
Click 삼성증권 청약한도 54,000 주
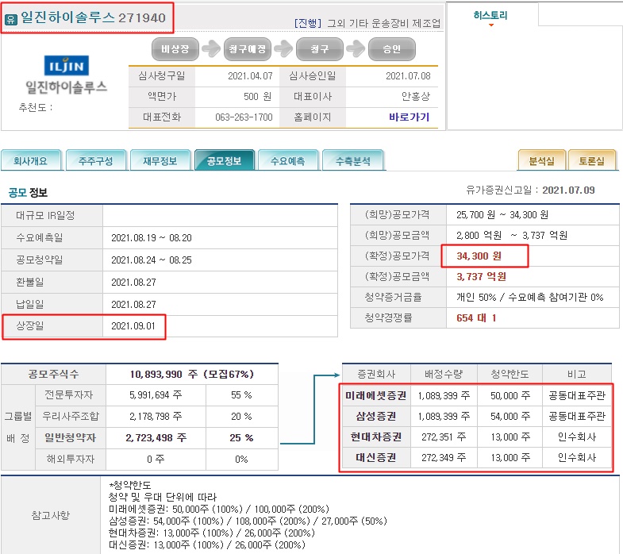(x=510, y=416)
